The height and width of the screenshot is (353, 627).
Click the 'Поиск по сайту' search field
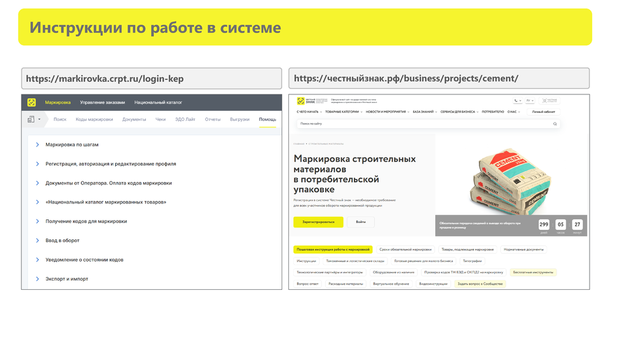[x=422, y=124]
